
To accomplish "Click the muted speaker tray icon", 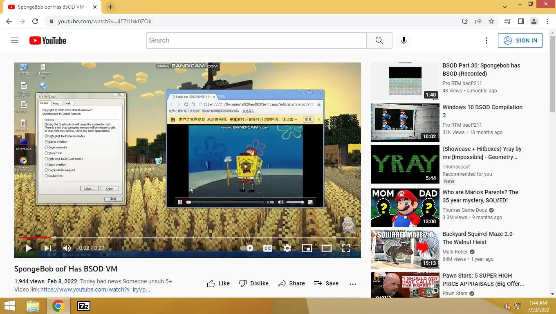I will [x=508, y=306].
